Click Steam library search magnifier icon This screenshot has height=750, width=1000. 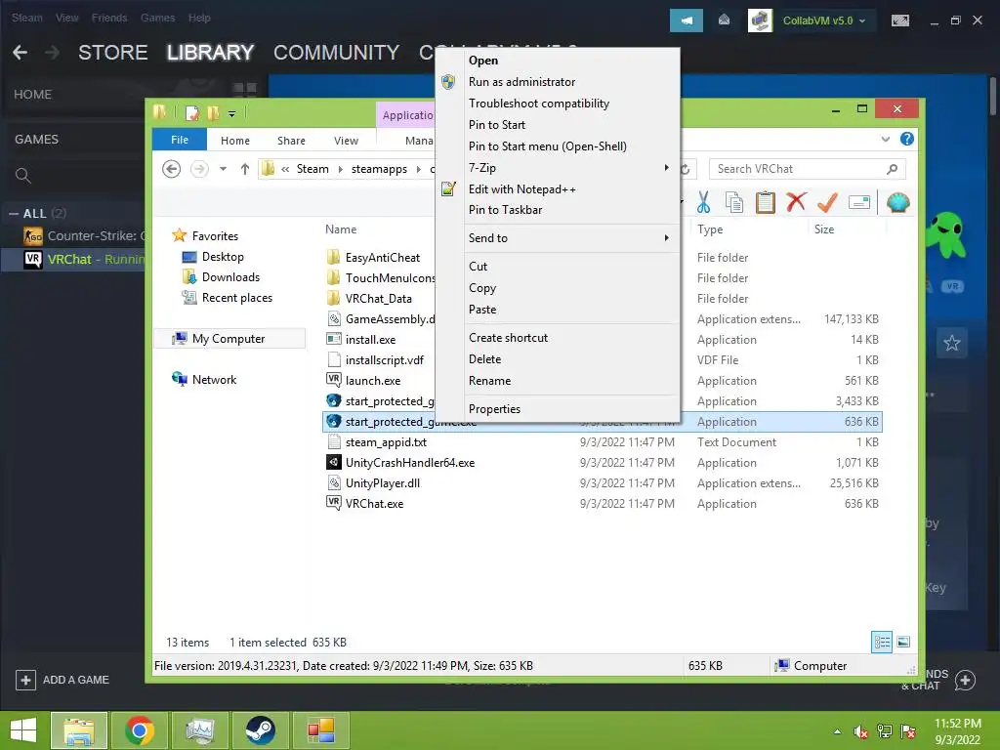pyautogui.click(x=23, y=176)
